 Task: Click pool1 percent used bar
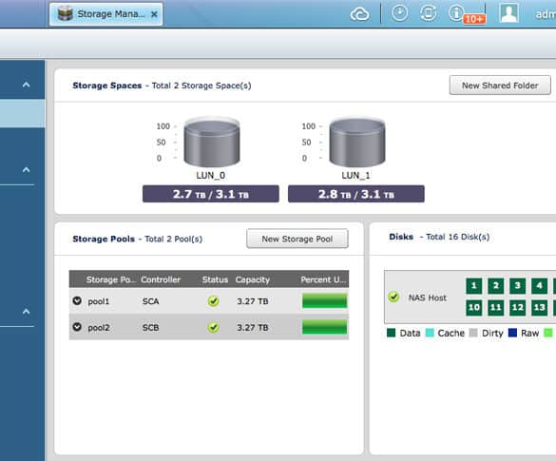[x=324, y=301]
